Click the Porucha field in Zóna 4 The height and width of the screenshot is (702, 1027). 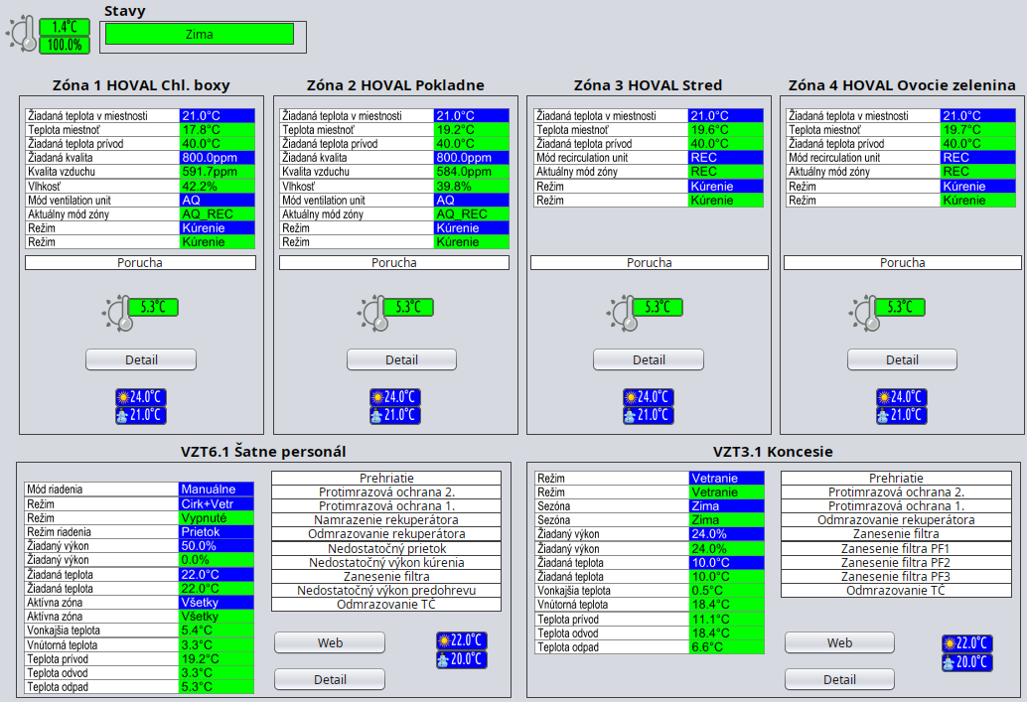[902, 263]
